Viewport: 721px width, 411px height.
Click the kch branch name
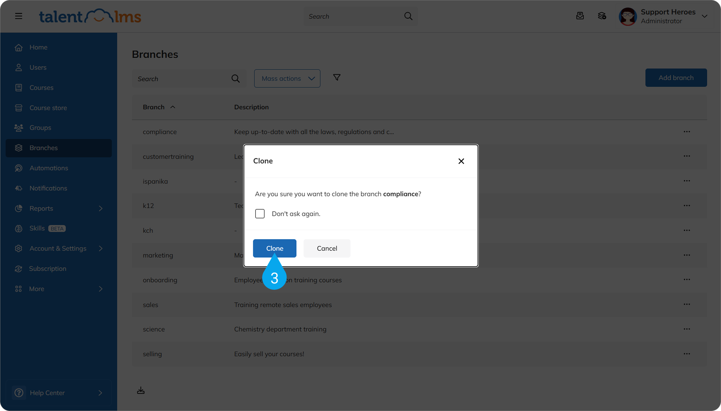point(148,230)
